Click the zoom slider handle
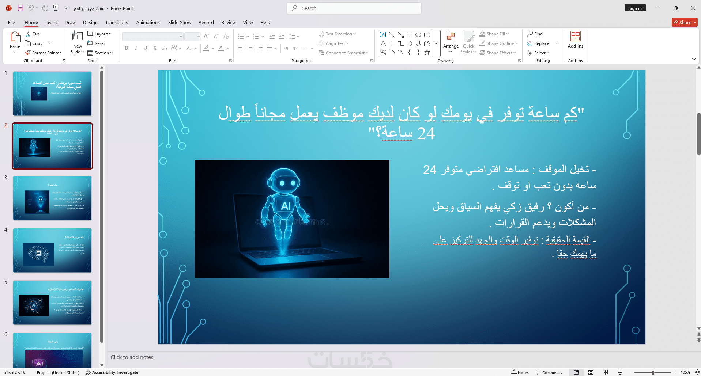This screenshot has height=376, width=701. (x=653, y=372)
